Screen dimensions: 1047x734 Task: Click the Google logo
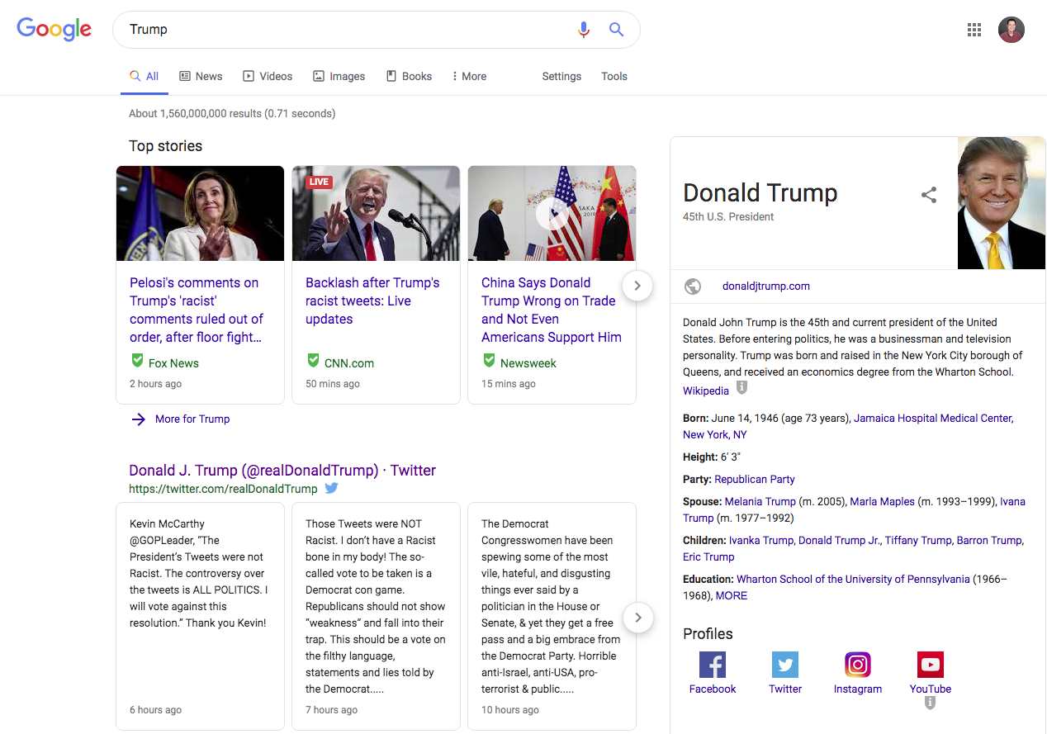(x=54, y=29)
